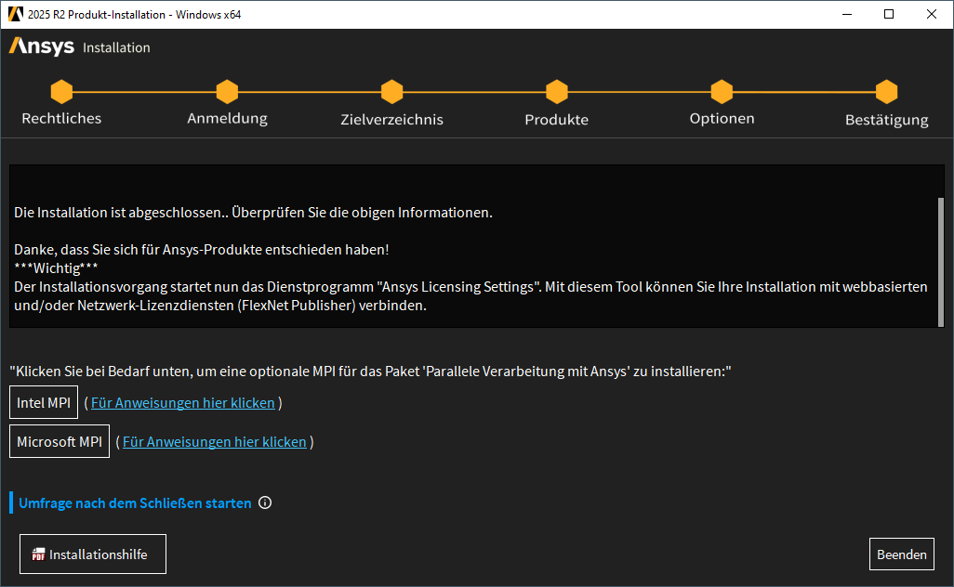Viewport: 954px width, 587px height.
Task: Open Intel MPI instructions link
Action: tap(182, 403)
